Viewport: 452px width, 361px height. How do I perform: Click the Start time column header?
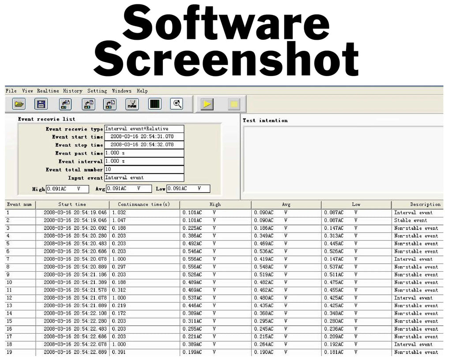(x=72, y=205)
